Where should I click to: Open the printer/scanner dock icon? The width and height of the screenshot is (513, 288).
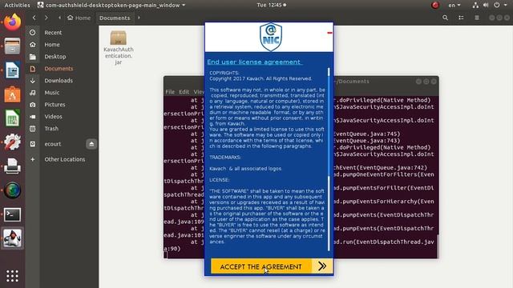point(13,166)
